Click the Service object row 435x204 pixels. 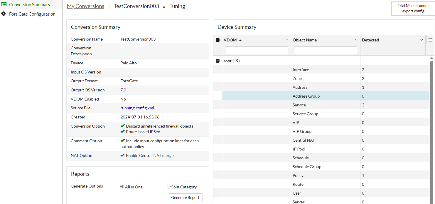(x=321, y=105)
